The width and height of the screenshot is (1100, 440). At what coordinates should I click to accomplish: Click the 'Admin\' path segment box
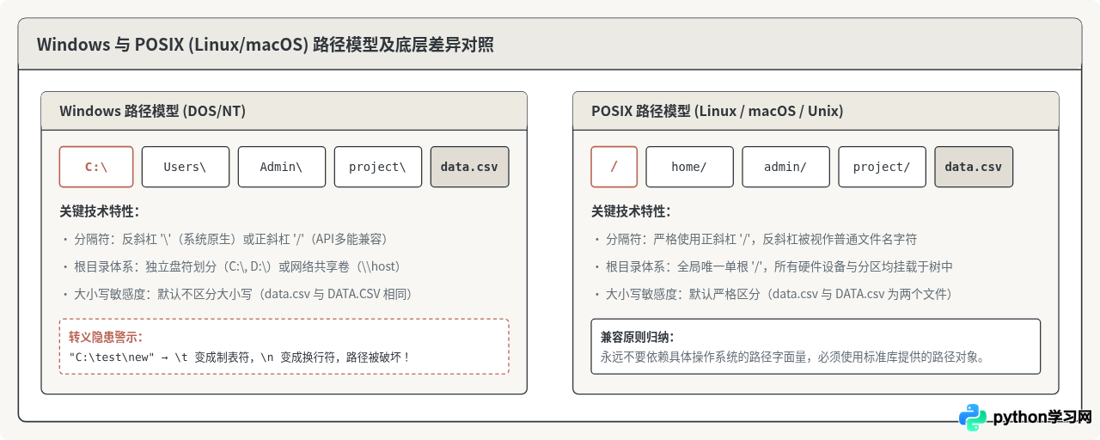click(x=282, y=167)
